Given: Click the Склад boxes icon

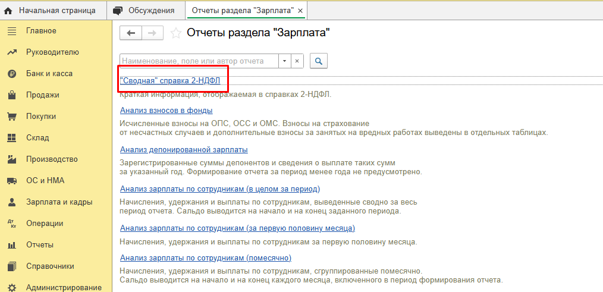Looking at the screenshot, I should tap(12, 138).
